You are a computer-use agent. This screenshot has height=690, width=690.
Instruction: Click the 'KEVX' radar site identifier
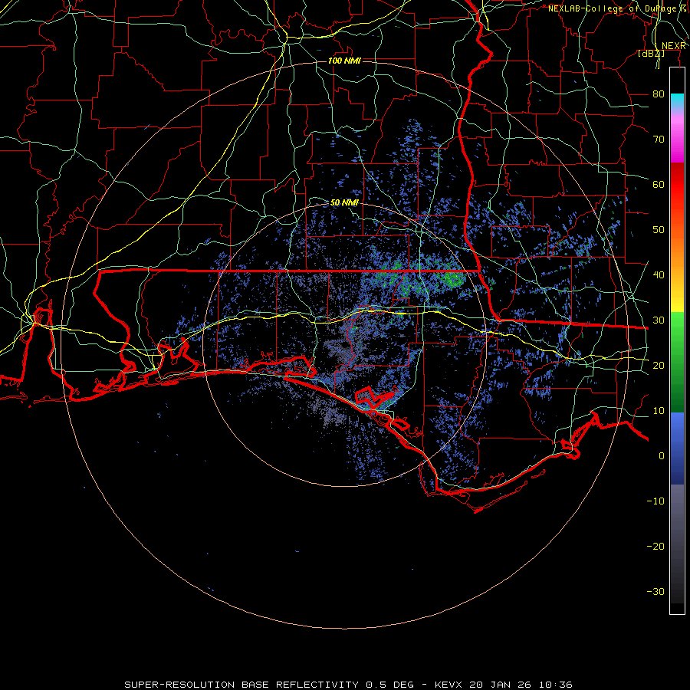coord(449,685)
